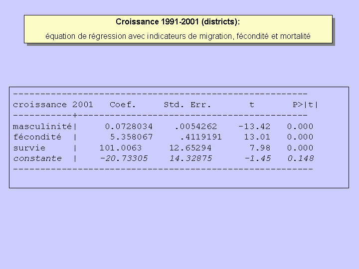Viewport: 359px width, 269px height.
Task: Select the coefficient value 5.358067
Action: coord(131,137)
